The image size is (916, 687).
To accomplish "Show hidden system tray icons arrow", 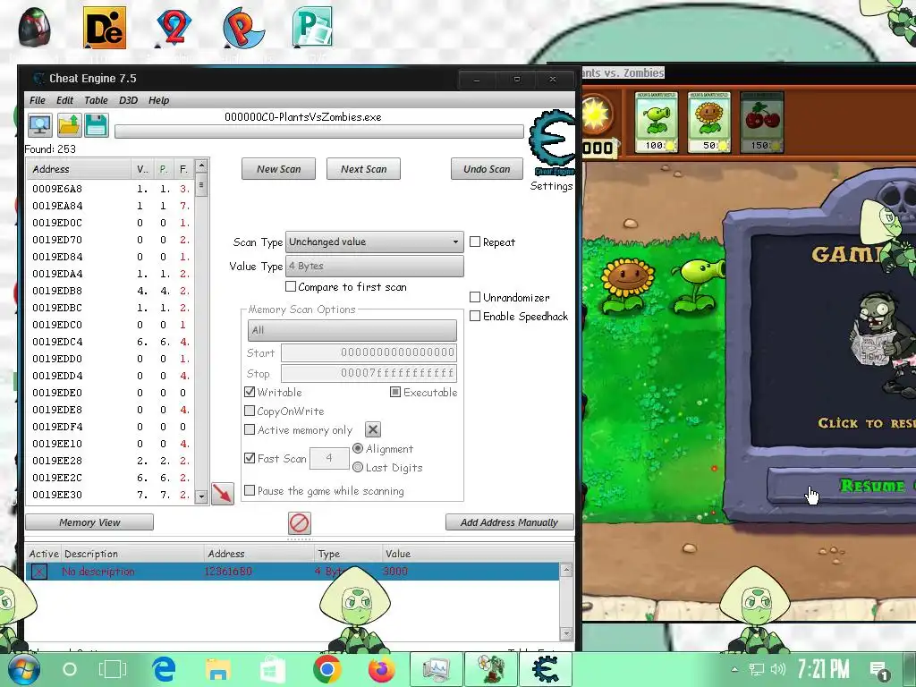I will (x=734, y=669).
